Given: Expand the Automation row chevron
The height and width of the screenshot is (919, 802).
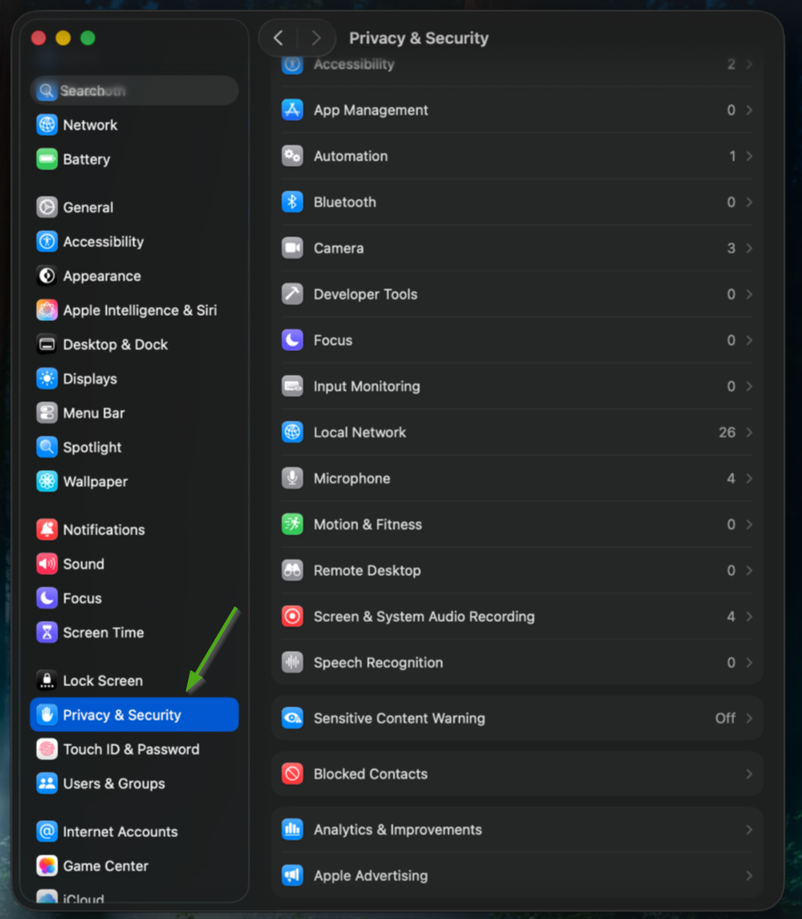Looking at the screenshot, I should click(748, 156).
